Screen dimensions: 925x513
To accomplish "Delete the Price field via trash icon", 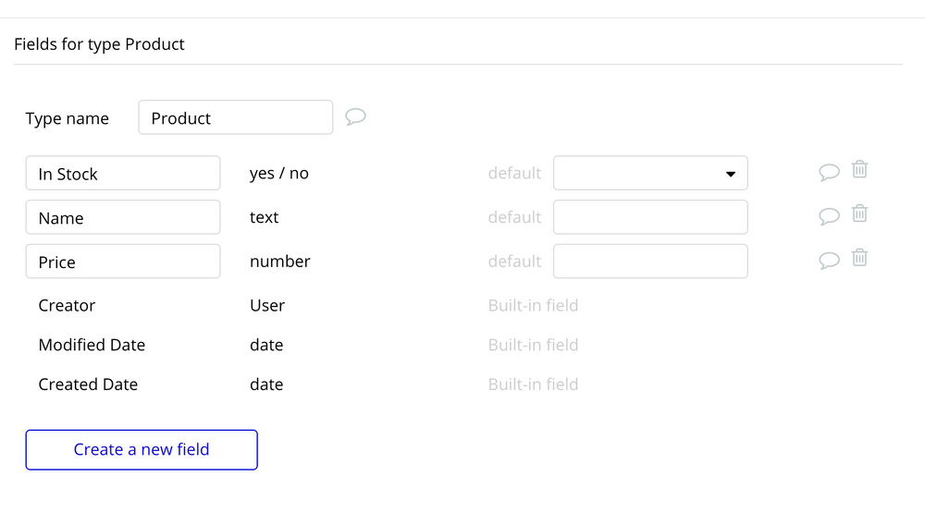I will (x=859, y=257).
